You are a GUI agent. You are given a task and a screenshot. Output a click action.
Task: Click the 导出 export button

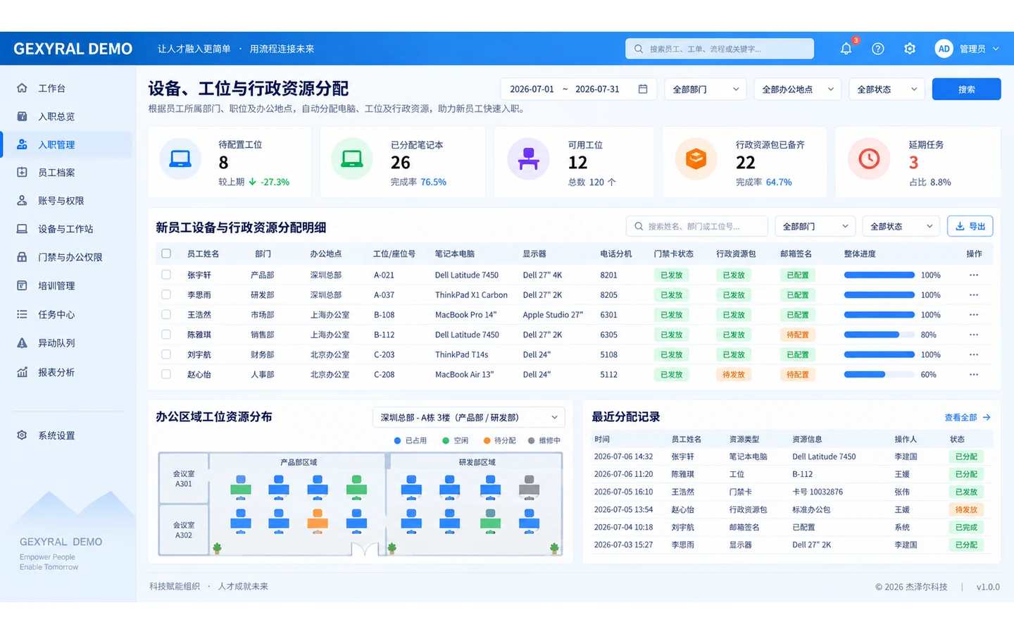pyautogui.click(x=970, y=226)
